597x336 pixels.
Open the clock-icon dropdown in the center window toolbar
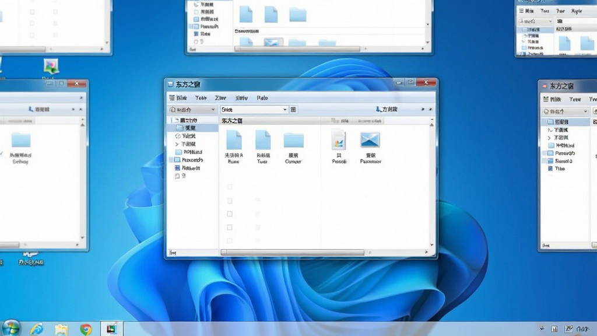192,110
